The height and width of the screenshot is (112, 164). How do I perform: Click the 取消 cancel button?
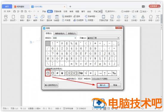pyautogui.click(x=115, y=85)
